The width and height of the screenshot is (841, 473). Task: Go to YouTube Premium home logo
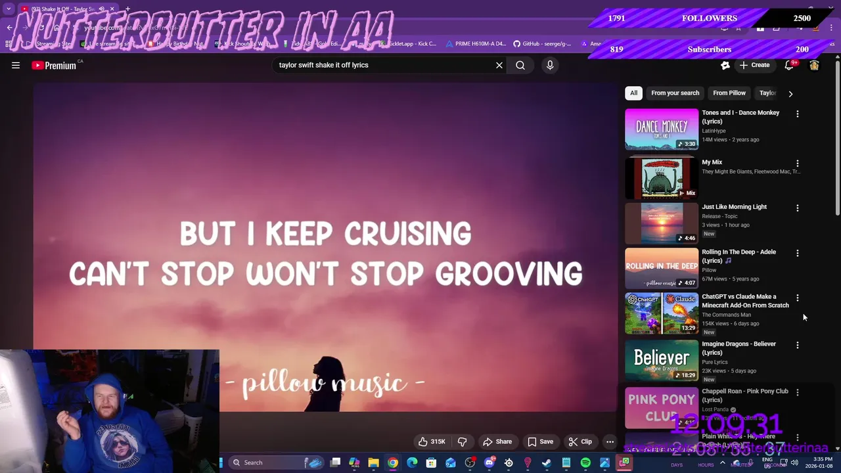54,65
